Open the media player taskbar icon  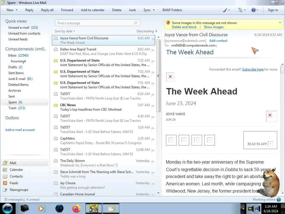41,208
